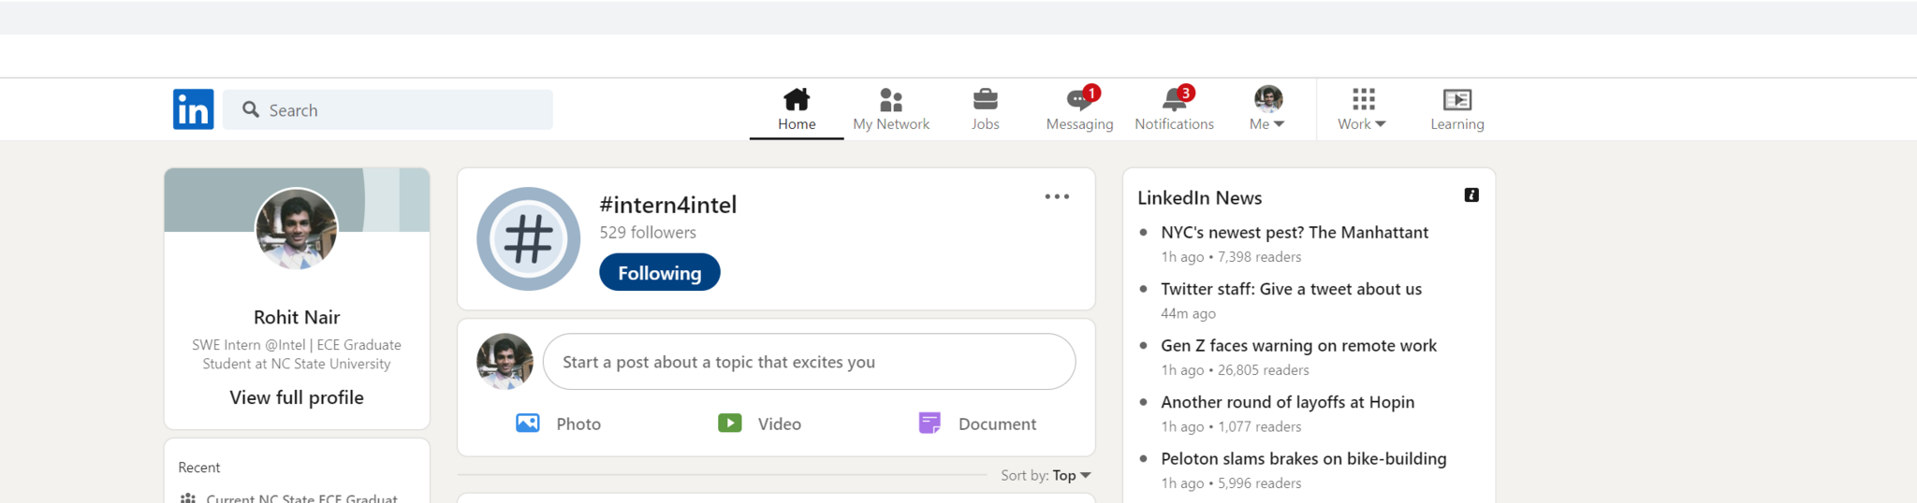
Task: Click the Photo upload icon
Action: pyautogui.click(x=528, y=424)
